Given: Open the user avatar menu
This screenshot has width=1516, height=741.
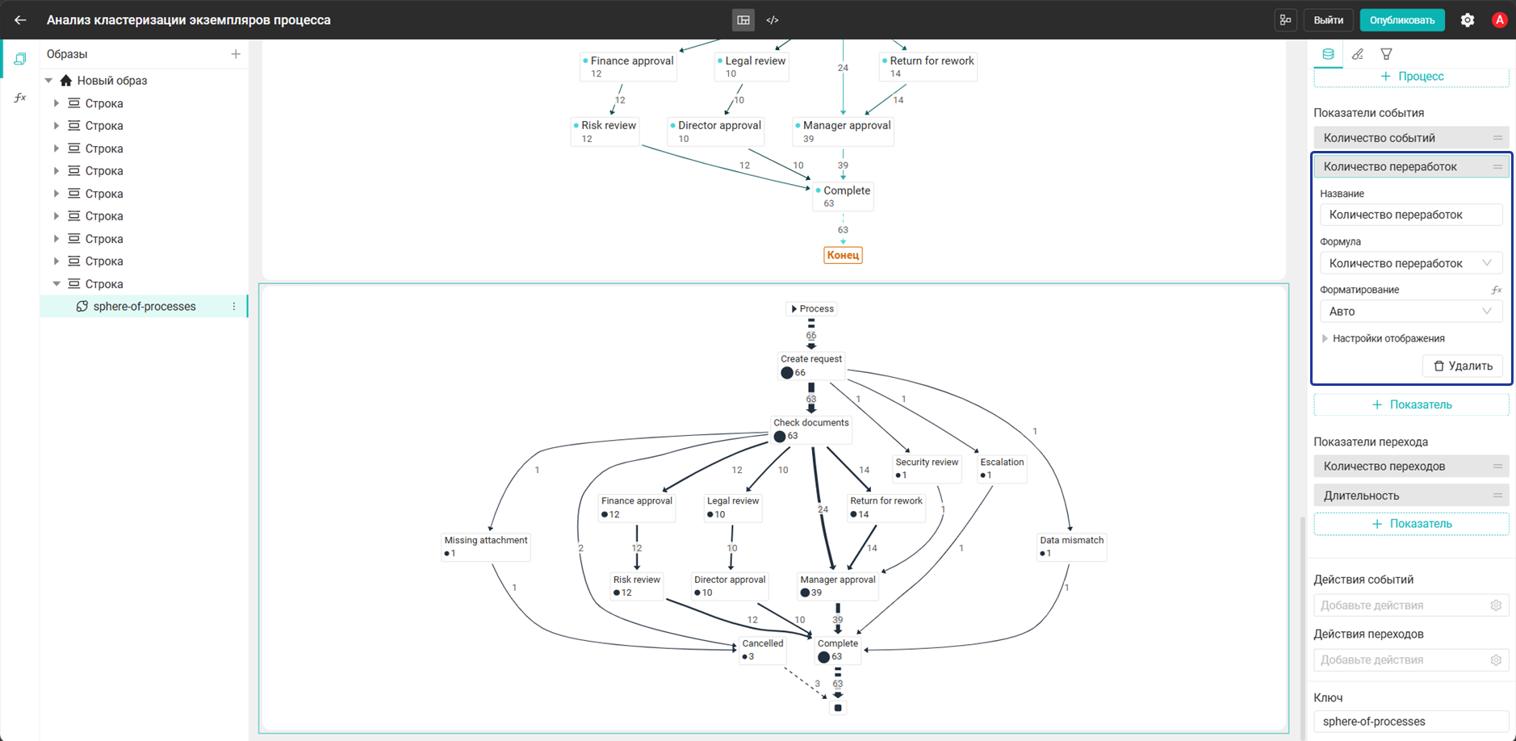Looking at the screenshot, I should (1499, 20).
